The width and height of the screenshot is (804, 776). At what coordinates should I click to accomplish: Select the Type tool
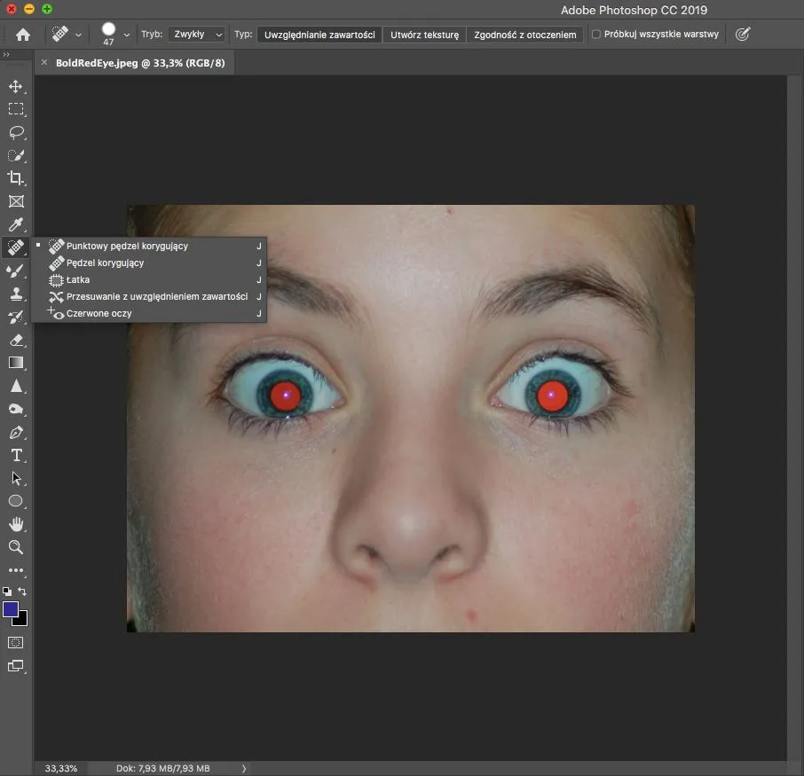pyautogui.click(x=16, y=455)
